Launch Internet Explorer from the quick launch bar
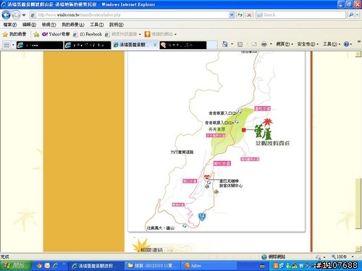 click(55, 266)
